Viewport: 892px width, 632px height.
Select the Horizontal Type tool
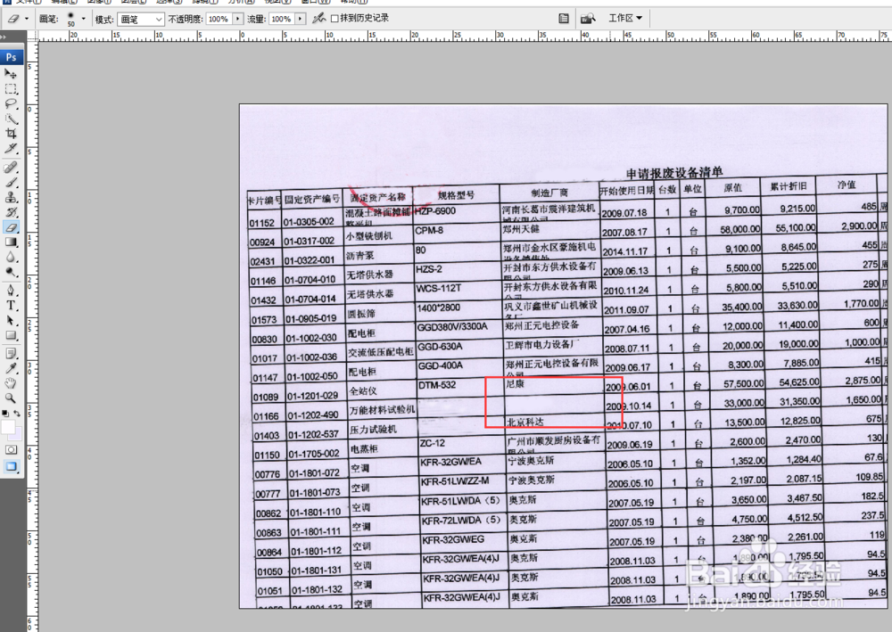point(11,305)
